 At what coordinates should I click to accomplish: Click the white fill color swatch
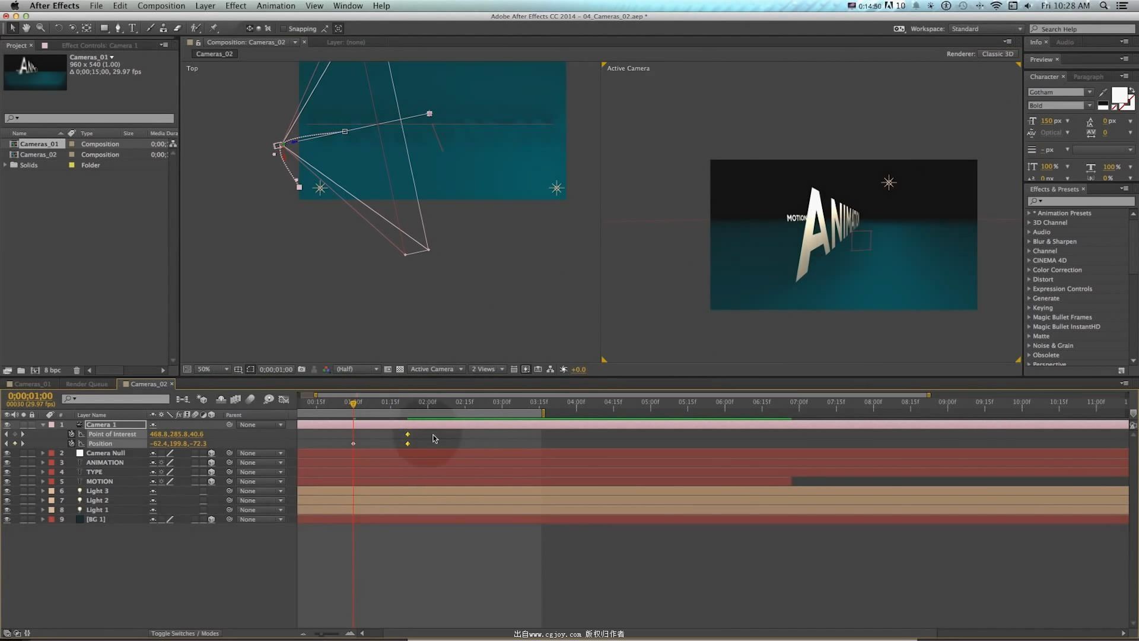(x=1119, y=95)
